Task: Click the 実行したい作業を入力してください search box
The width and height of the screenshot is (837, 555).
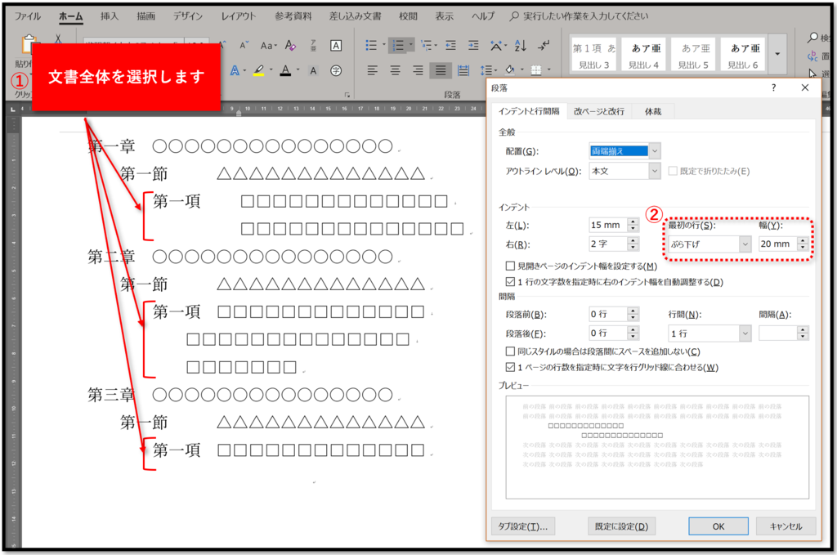Action: click(x=585, y=16)
